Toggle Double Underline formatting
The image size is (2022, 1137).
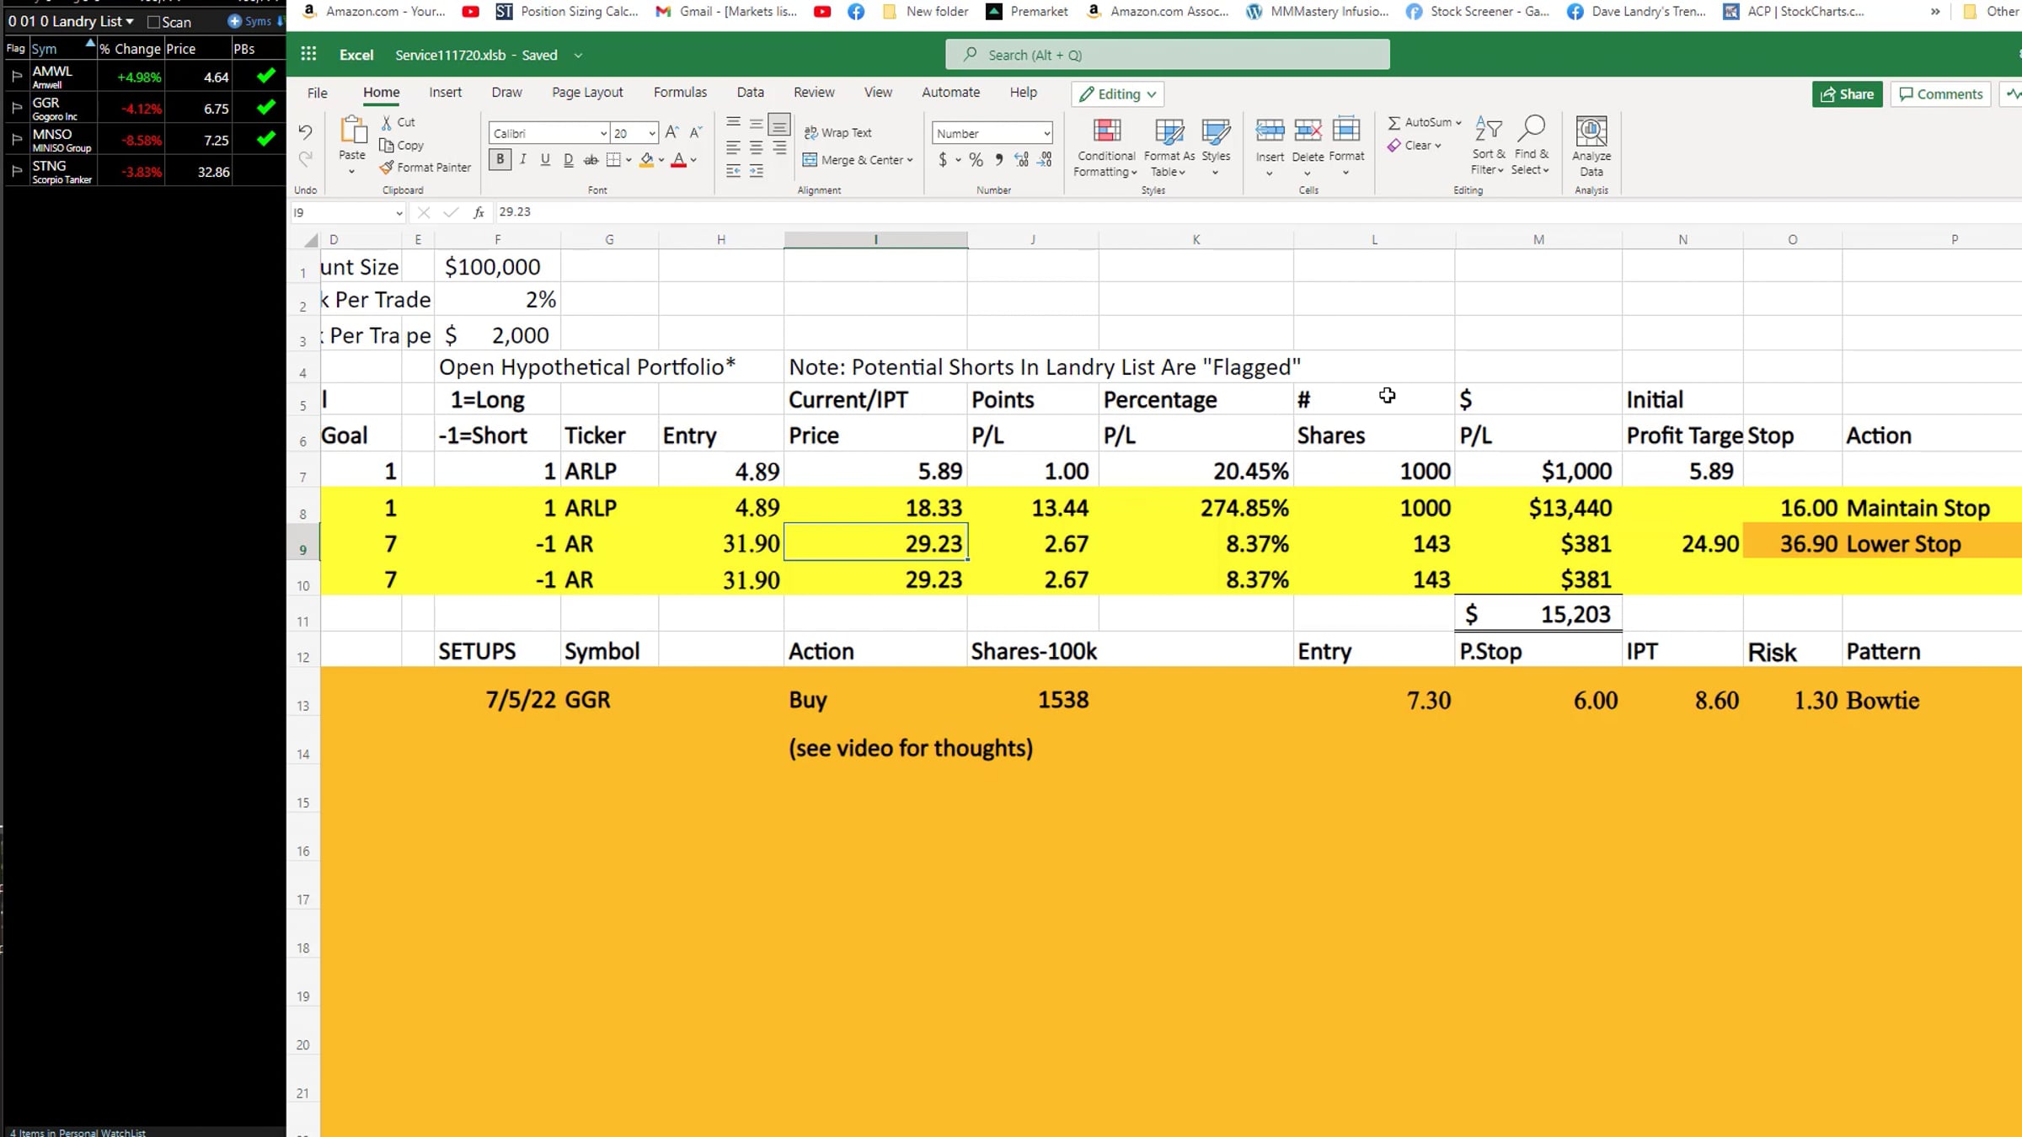[568, 159]
